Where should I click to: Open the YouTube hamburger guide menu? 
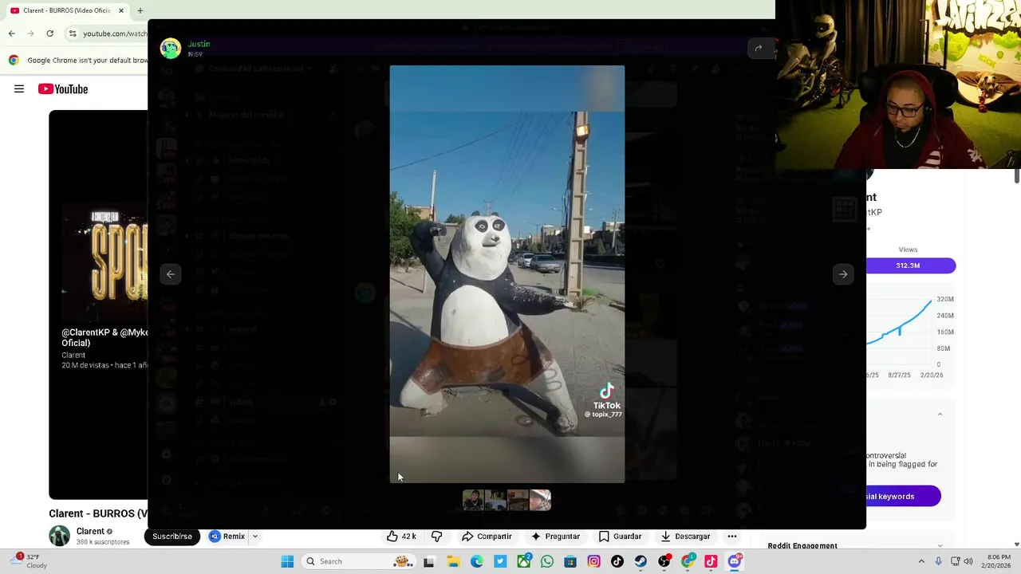point(19,88)
